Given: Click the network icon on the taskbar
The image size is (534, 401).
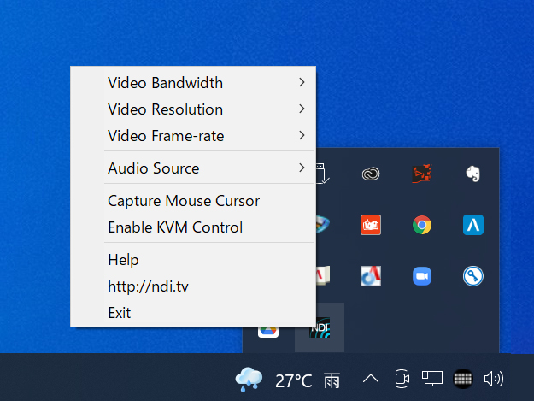Looking at the screenshot, I should pos(432,379).
